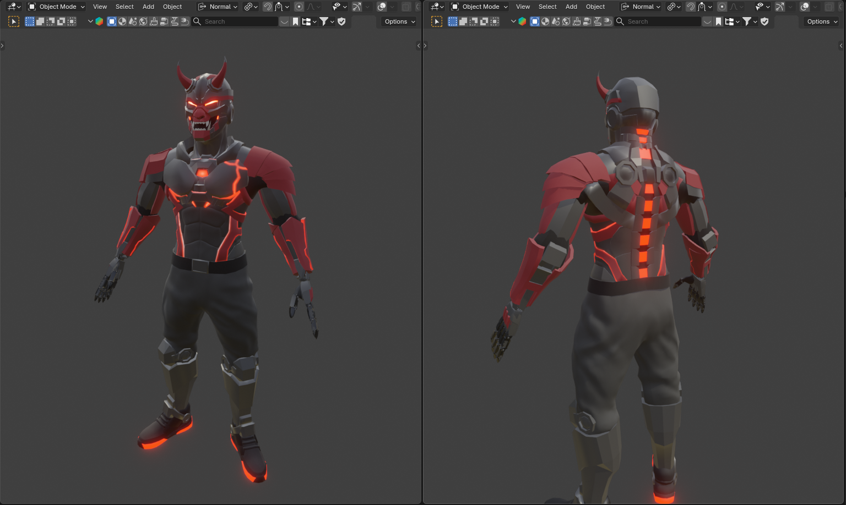Toggle viewport overlays in front-view viewport
This screenshot has height=505, width=846.
pos(382,7)
